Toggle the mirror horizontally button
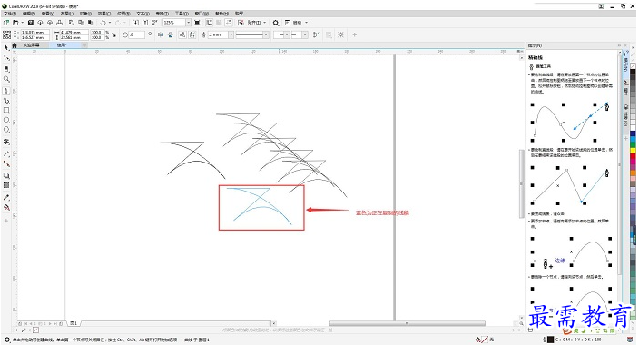 [x=161, y=34]
